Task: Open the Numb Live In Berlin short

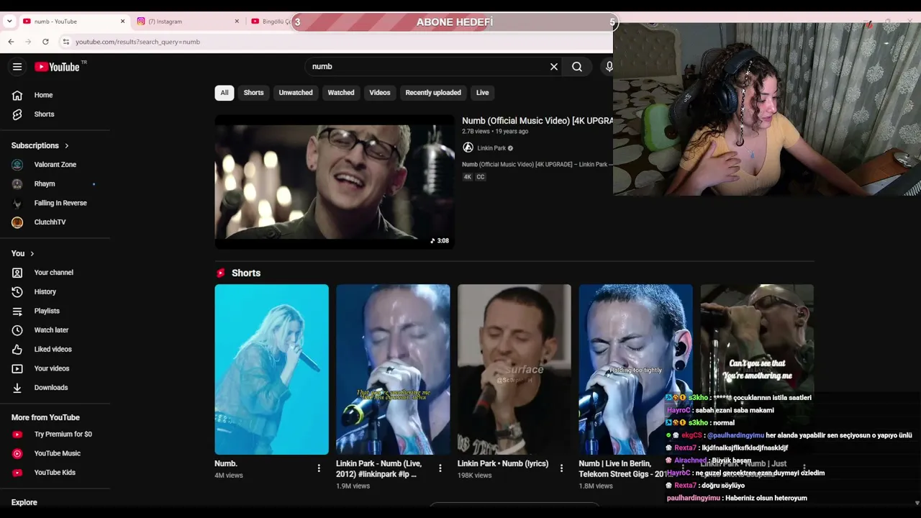Action: tap(636, 369)
